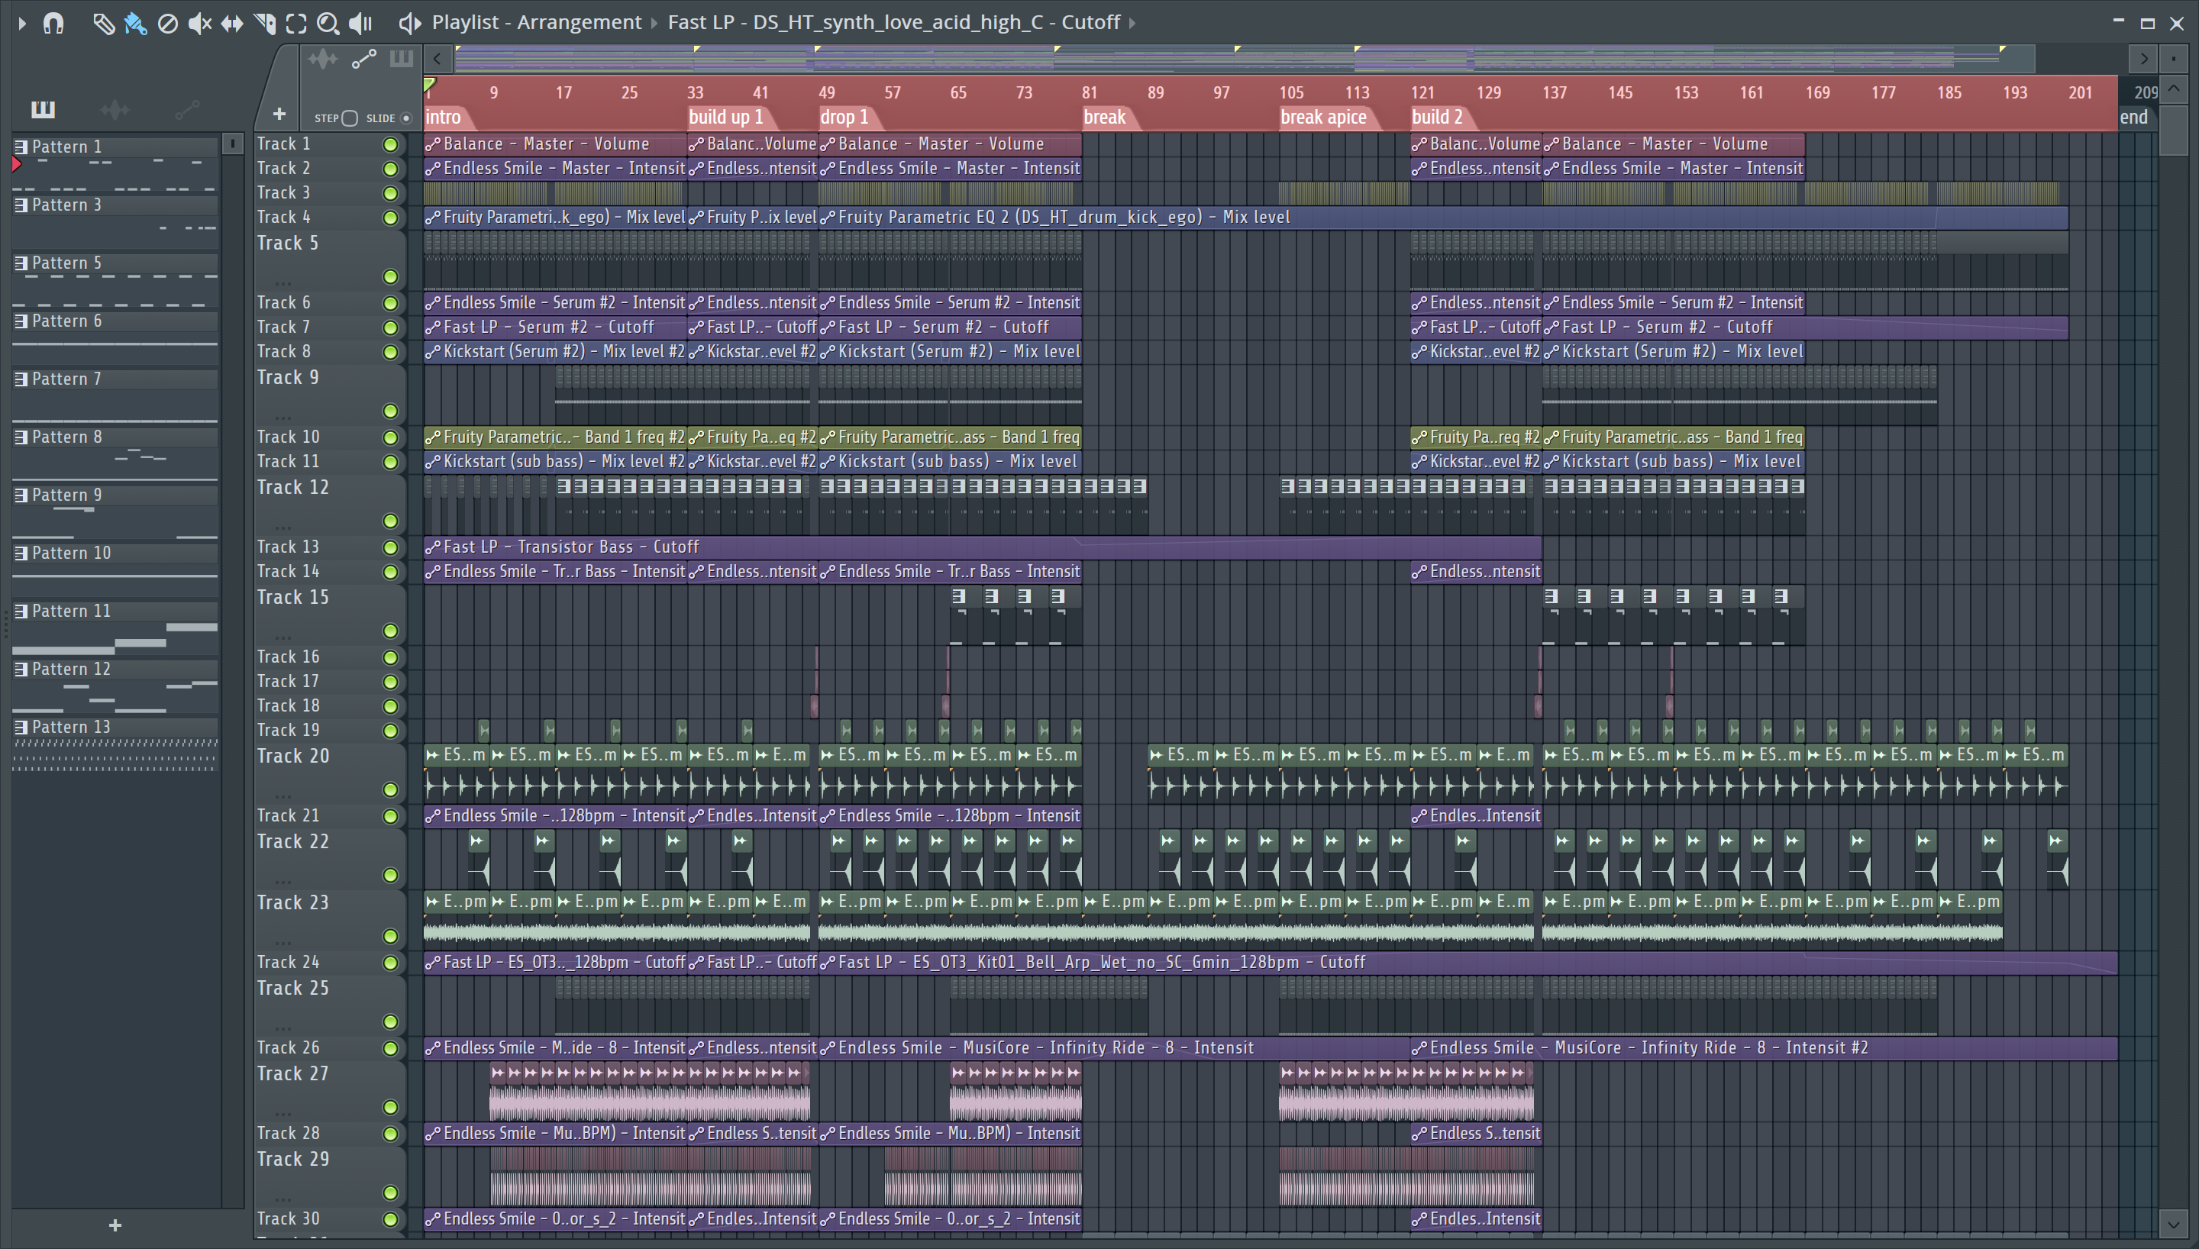This screenshot has width=2199, height=1249.
Task: Select the Playback speaker tool
Action: tap(360, 23)
